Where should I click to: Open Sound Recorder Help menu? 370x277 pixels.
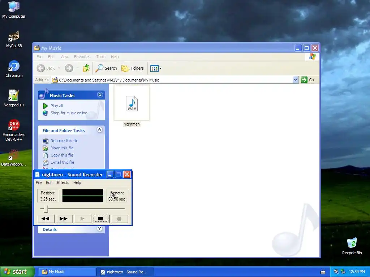(77, 183)
